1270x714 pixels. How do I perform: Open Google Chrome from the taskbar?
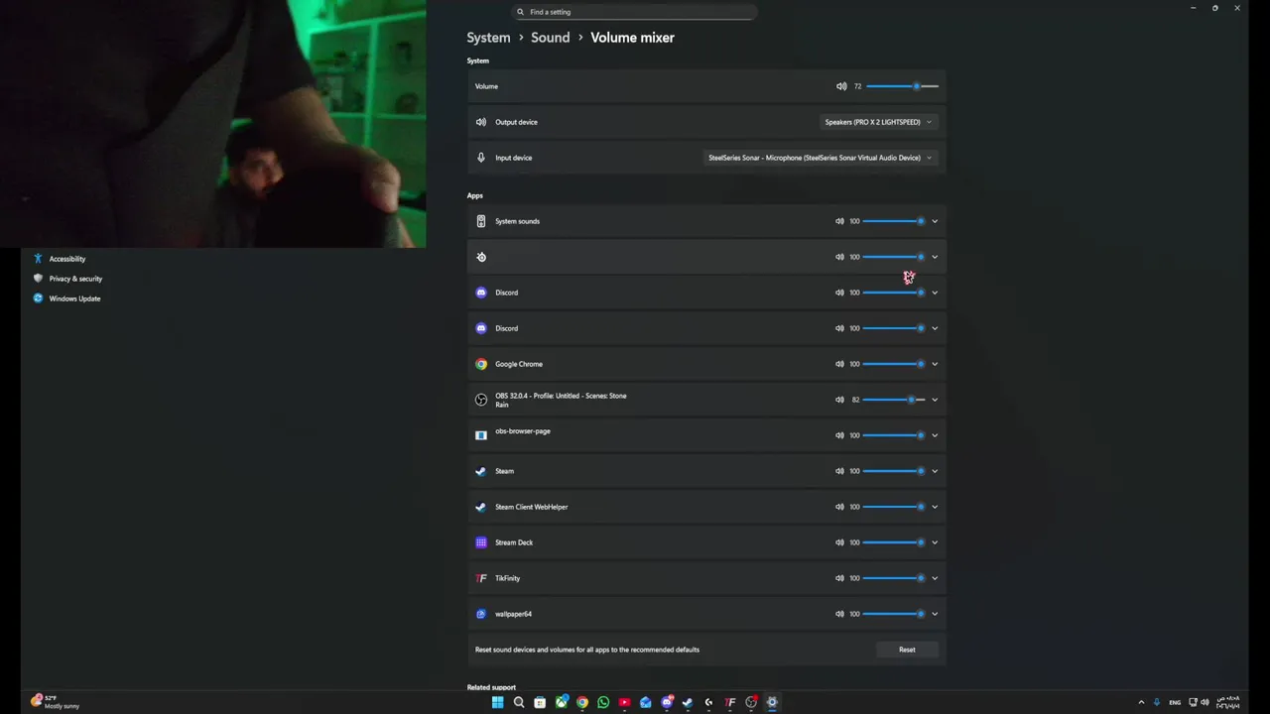click(x=582, y=702)
